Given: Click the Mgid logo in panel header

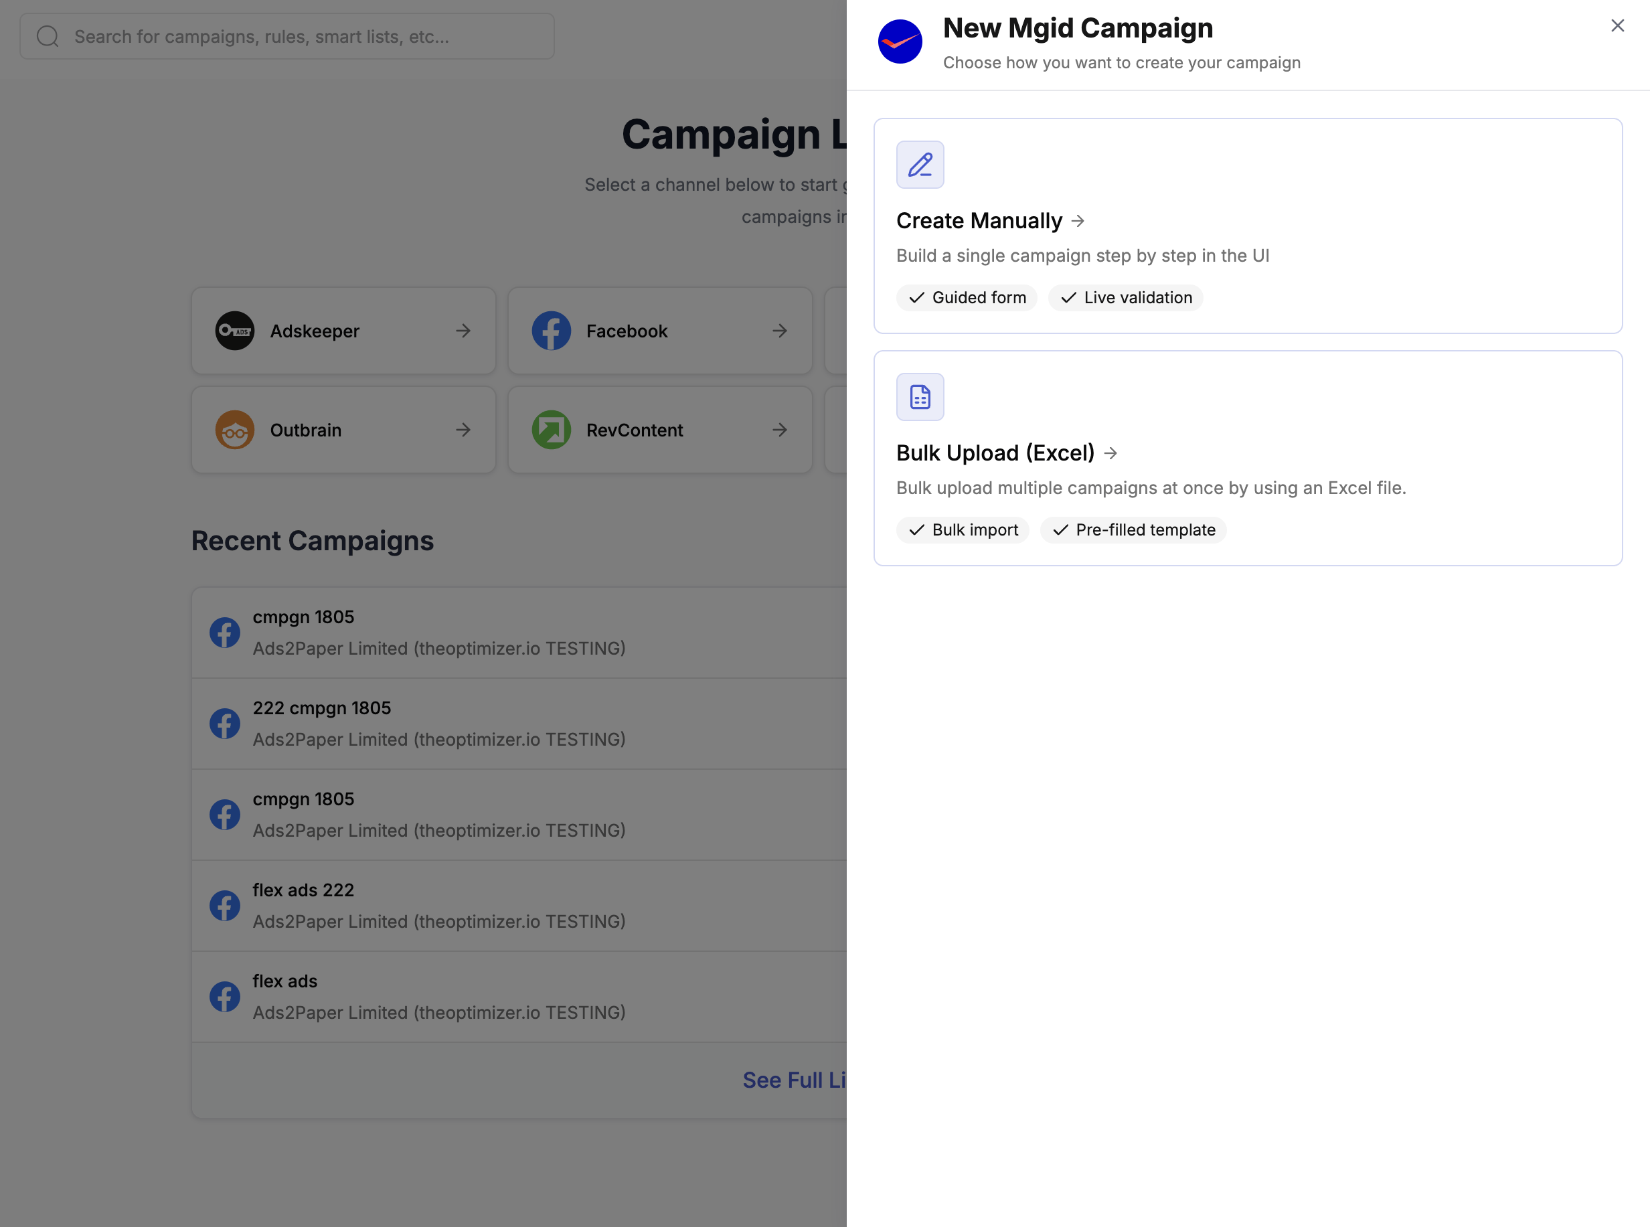Looking at the screenshot, I should click(900, 42).
